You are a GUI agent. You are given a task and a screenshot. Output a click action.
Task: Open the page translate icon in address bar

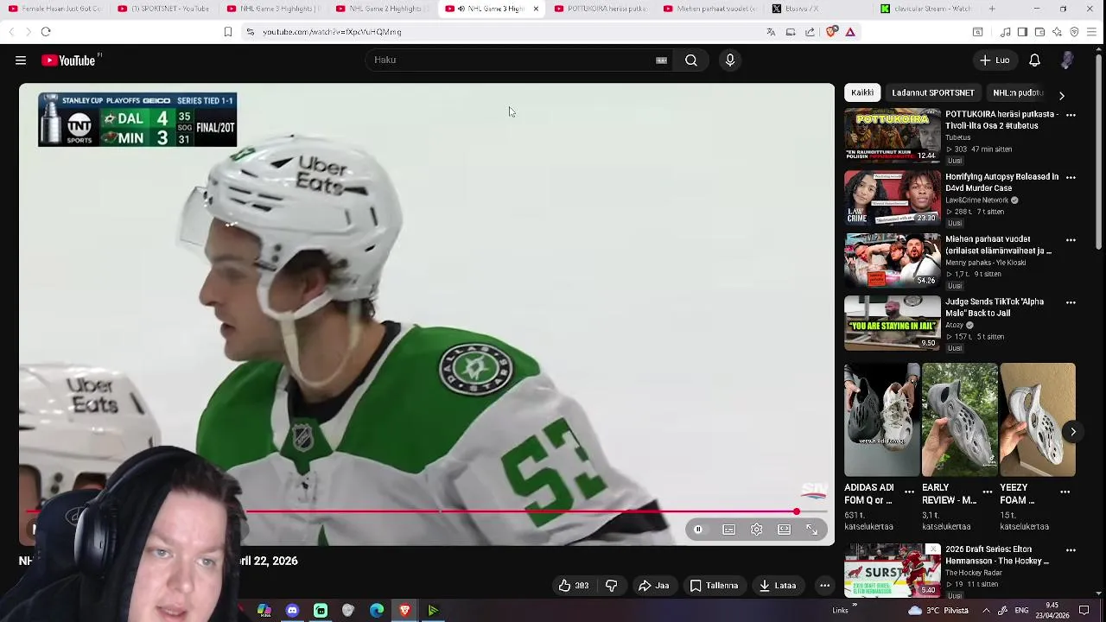771,32
